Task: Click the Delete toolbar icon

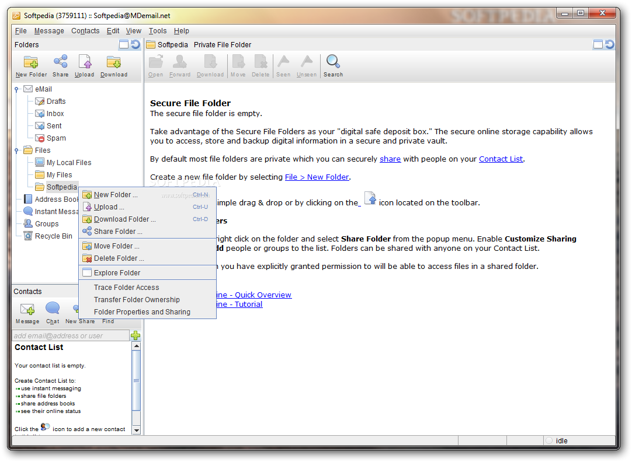Action: (x=261, y=62)
